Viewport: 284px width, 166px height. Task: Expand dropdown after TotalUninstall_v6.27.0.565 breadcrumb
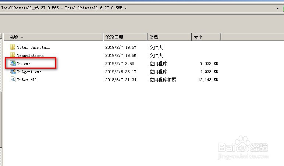tap(62, 8)
